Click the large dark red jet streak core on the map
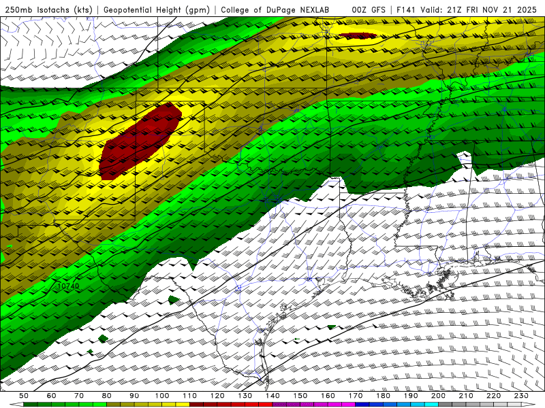545x408 pixels. coord(140,141)
